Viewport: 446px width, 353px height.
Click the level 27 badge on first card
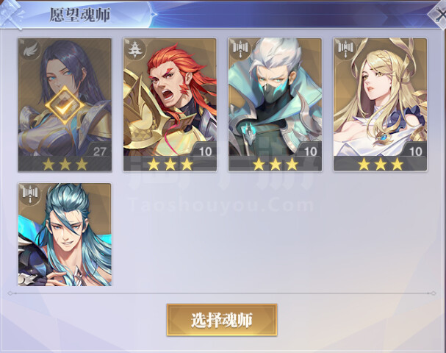tap(99, 151)
